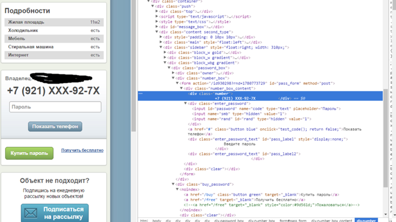The height and width of the screenshot is (222, 396).
Task: Select the body breadcrumb item
Action: [156, 221]
